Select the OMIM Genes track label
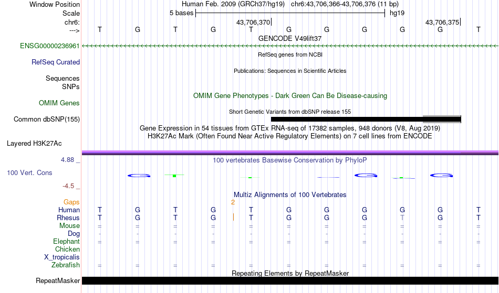 59,103
